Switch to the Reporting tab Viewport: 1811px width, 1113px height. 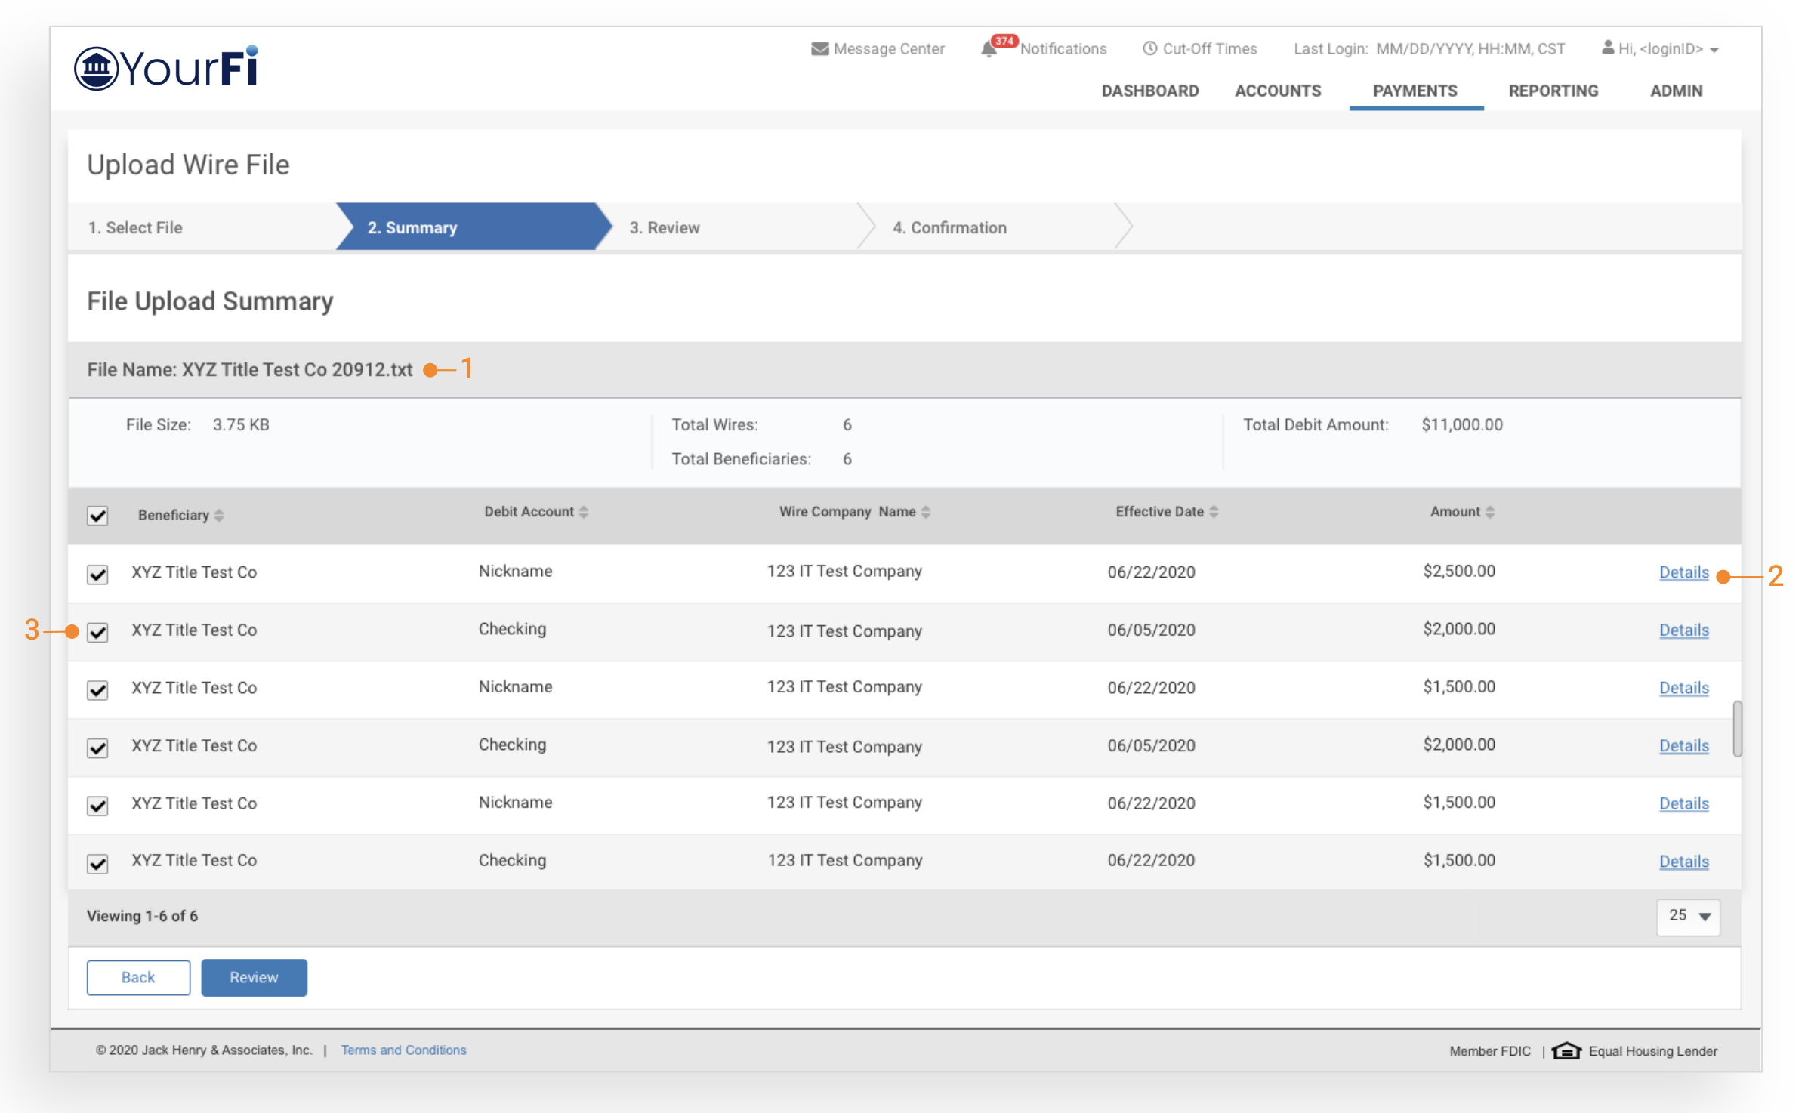coord(1553,91)
